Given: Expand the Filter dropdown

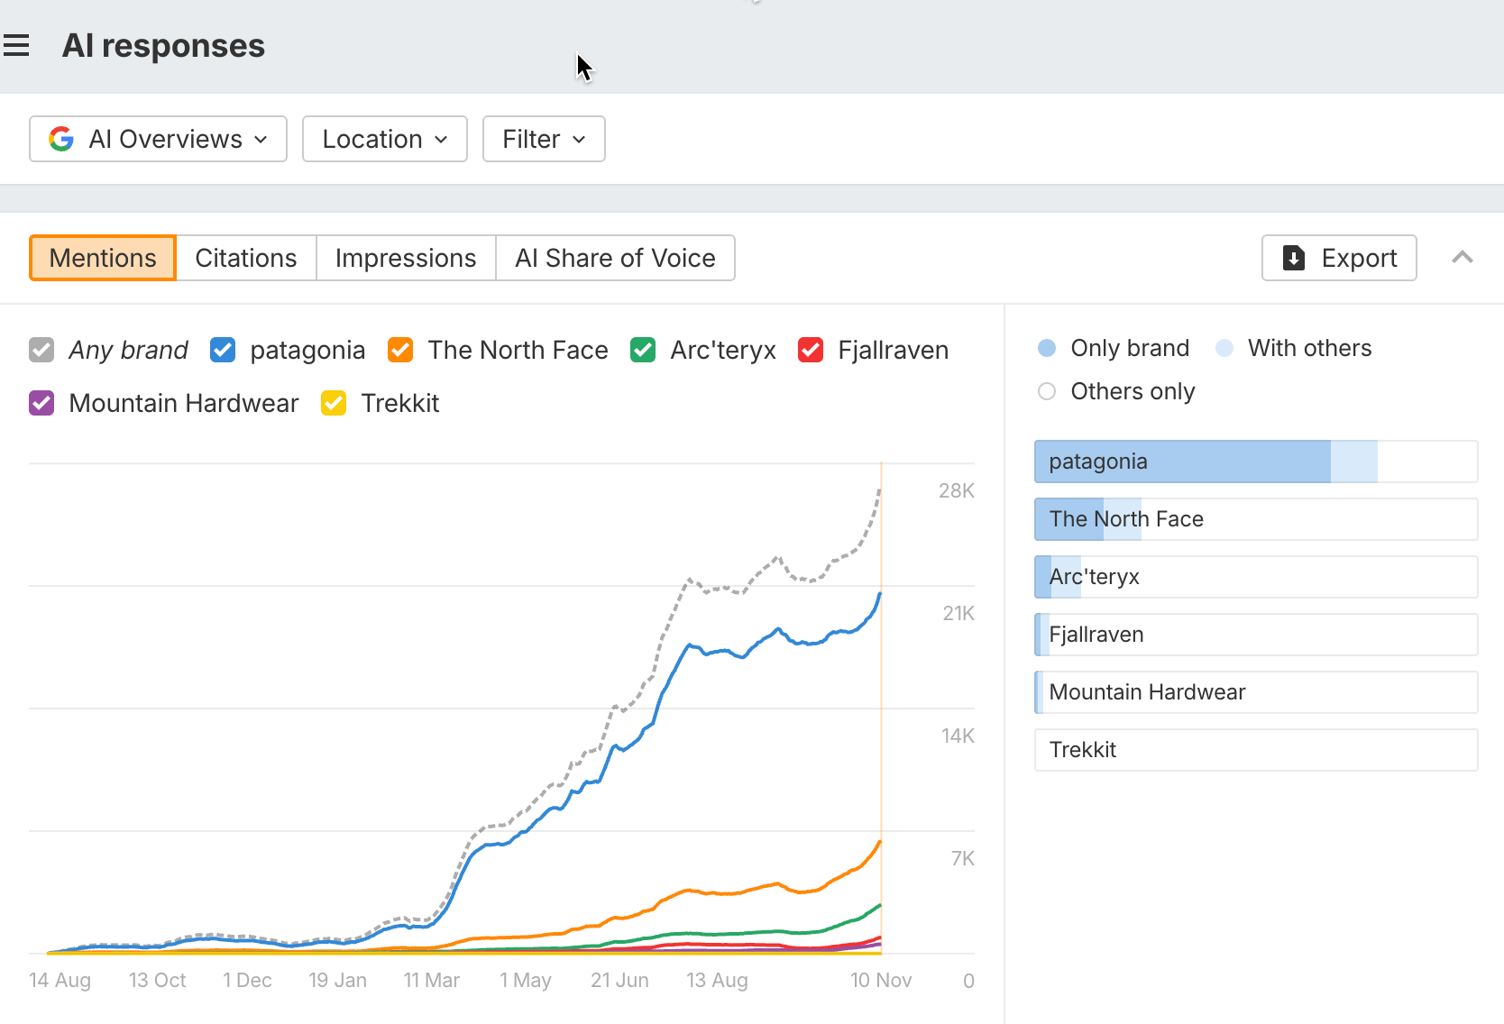Looking at the screenshot, I should [543, 139].
